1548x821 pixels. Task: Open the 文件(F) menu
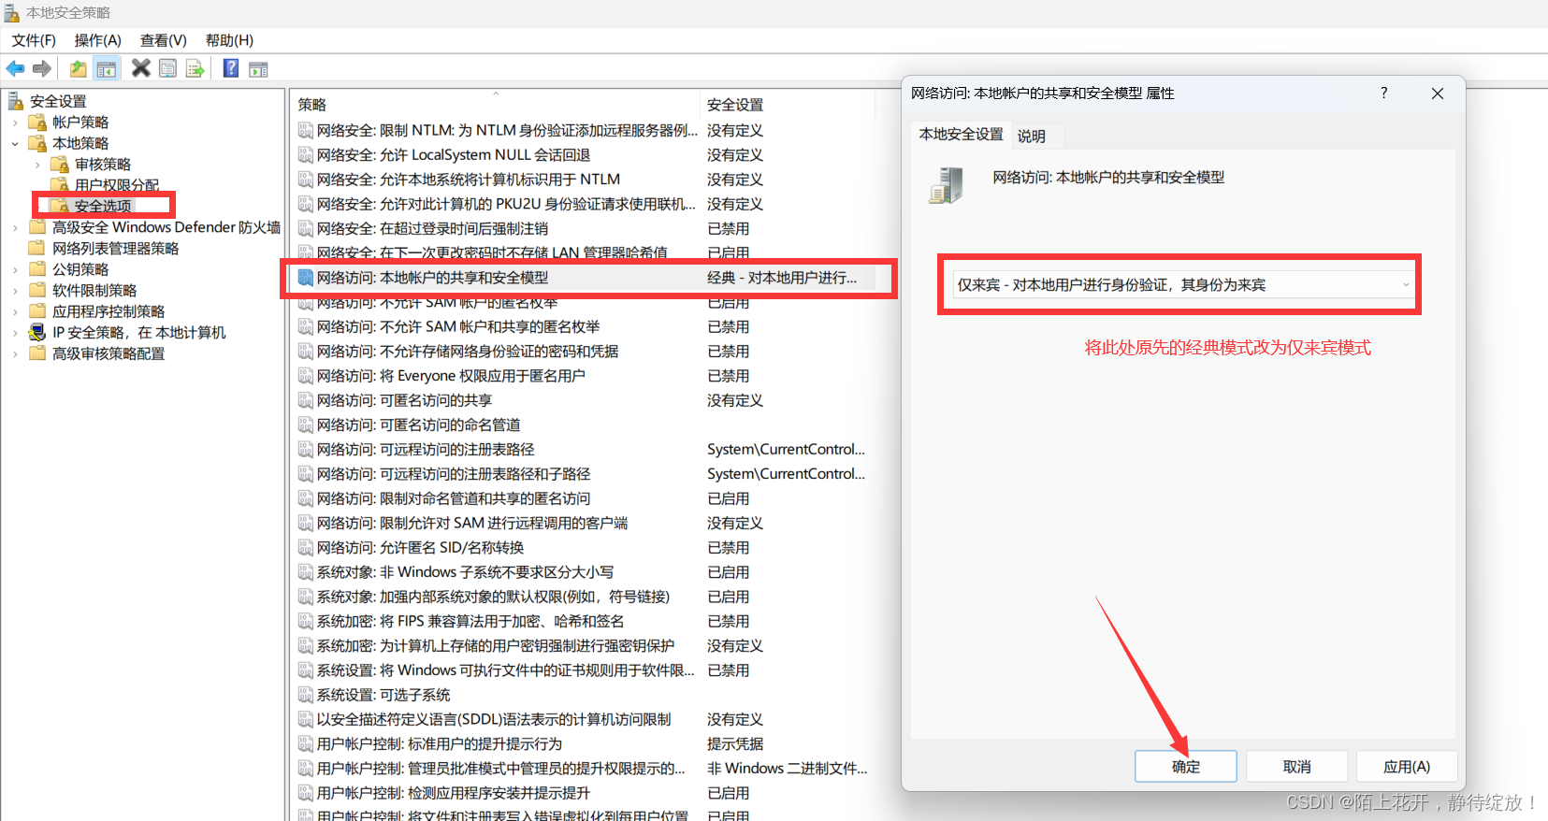[x=34, y=40]
